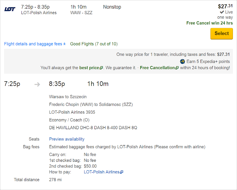Click the Expedia+ points plane icon
Image resolution: width=237 pixels, height=190 pixels.
click(182, 61)
